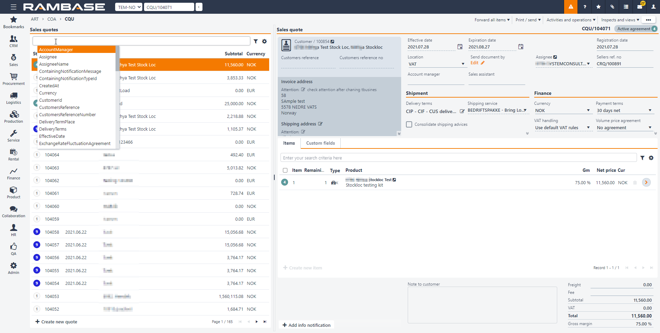Screen dimensions: 660x333
Task: Click Add info notification
Action: tap(306, 325)
